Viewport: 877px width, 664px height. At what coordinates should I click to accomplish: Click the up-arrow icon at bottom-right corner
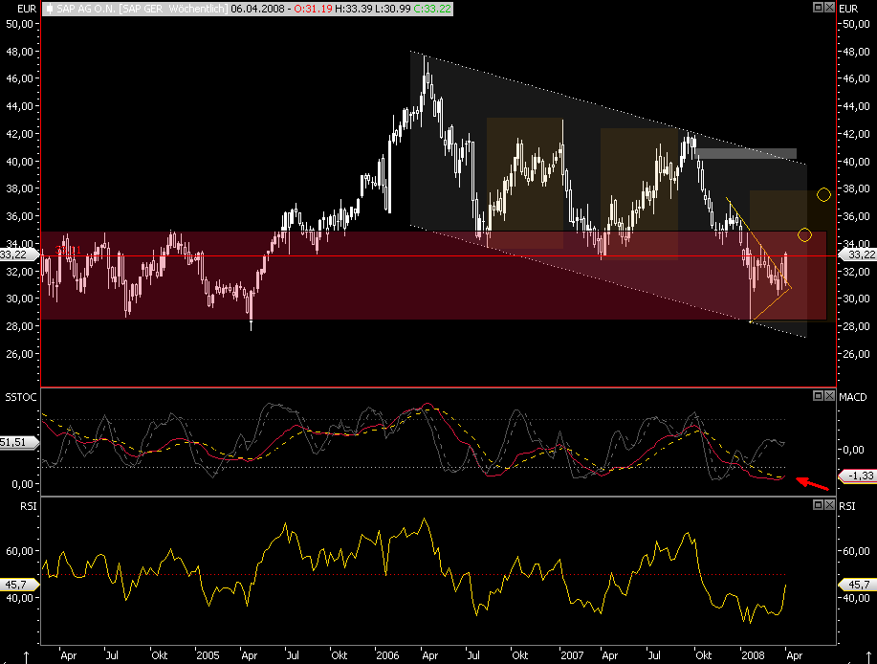868,656
